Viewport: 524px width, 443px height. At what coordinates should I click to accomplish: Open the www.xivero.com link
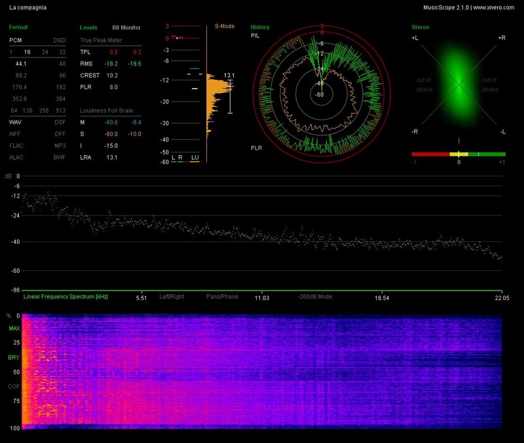pos(494,7)
